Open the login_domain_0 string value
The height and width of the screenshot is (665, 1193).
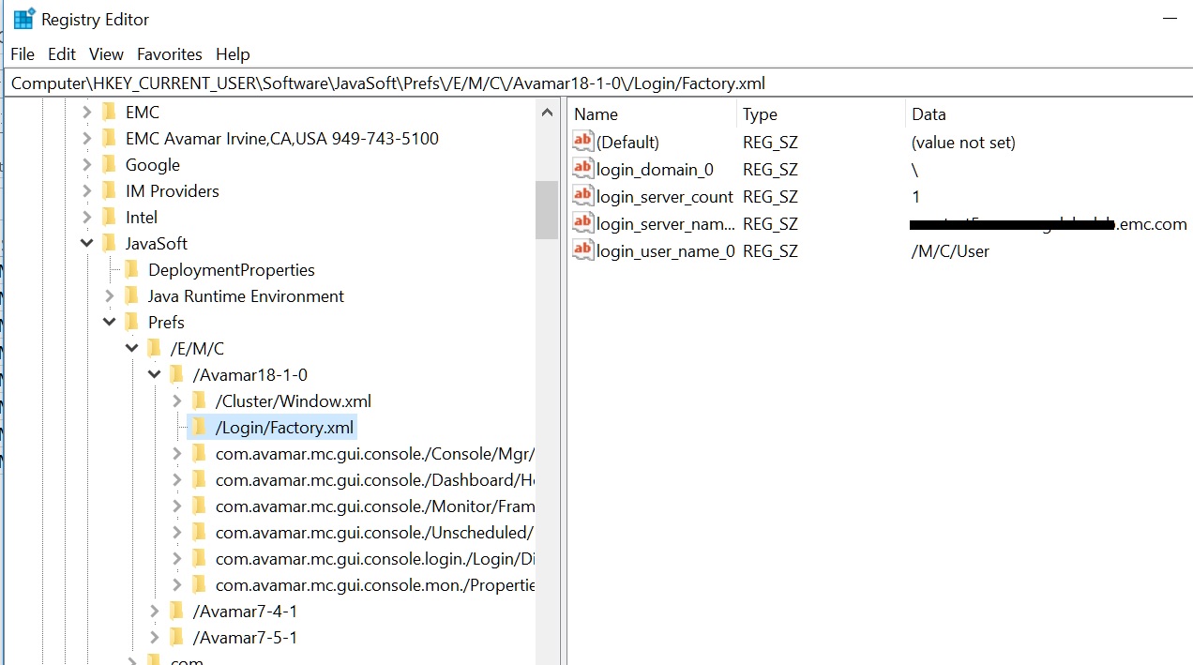click(x=654, y=169)
